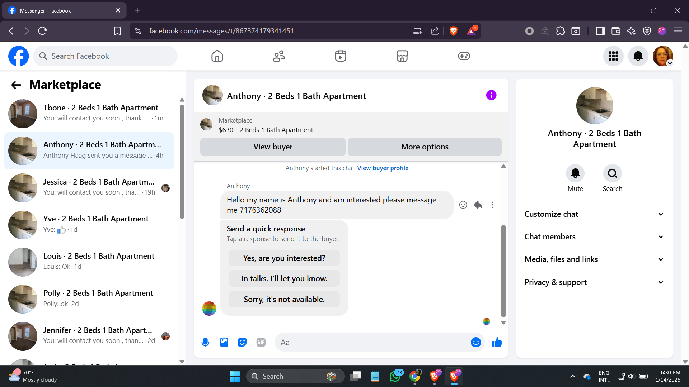Click the chat messages vertical scrollbar
This screenshot has width=689, height=387.
point(503,271)
